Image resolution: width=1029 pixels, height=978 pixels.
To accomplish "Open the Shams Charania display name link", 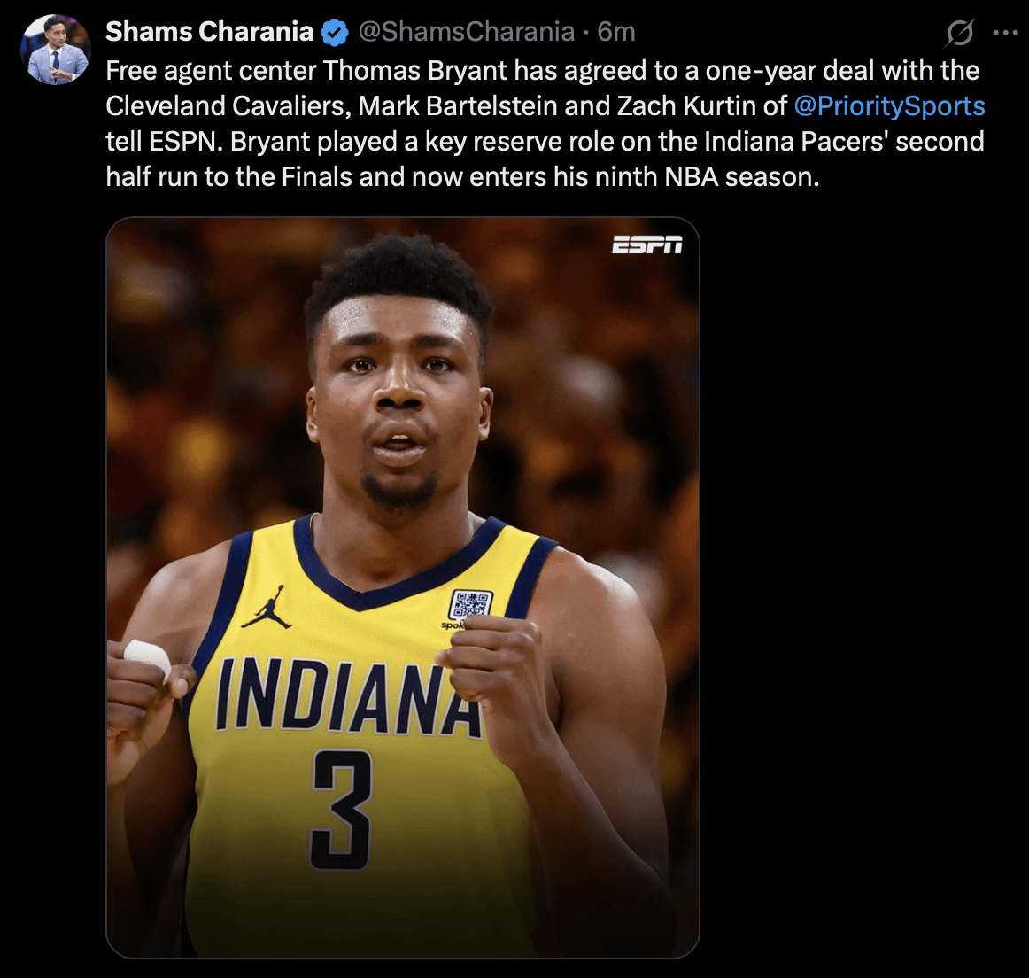I will 210,32.
